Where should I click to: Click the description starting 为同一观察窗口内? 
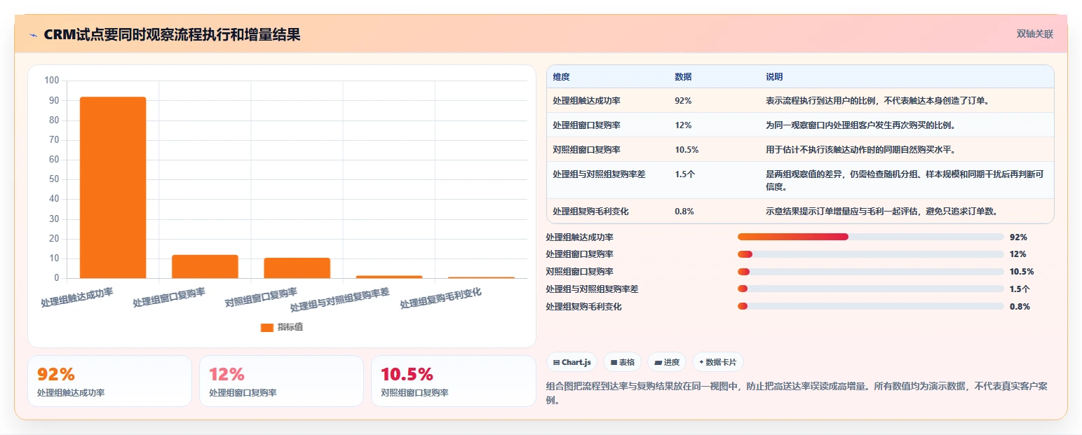click(860, 125)
